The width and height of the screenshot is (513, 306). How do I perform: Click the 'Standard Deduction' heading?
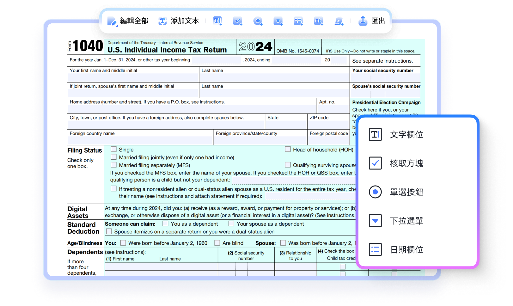point(83,228)
